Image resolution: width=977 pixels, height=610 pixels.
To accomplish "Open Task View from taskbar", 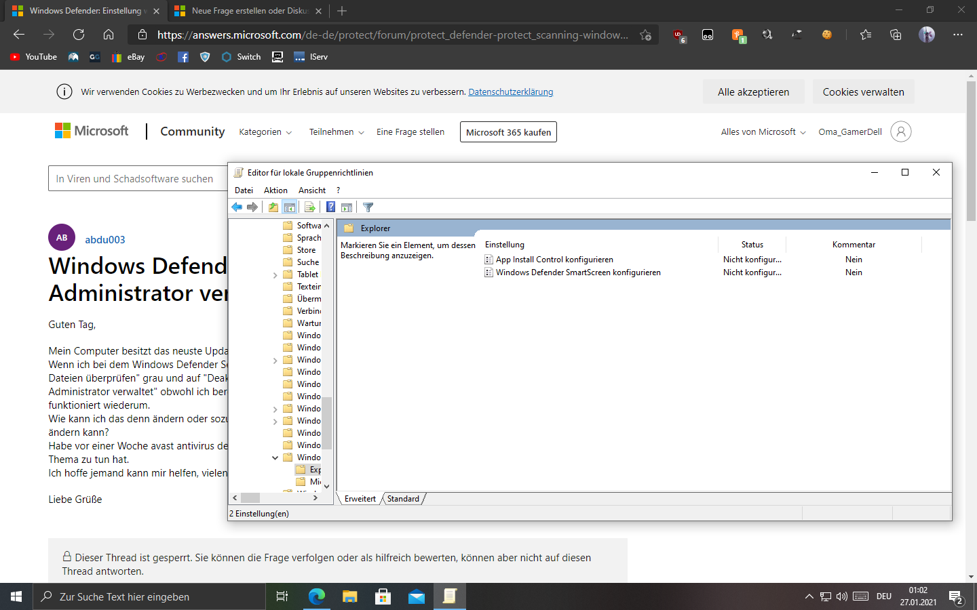I will pos(282,596).
